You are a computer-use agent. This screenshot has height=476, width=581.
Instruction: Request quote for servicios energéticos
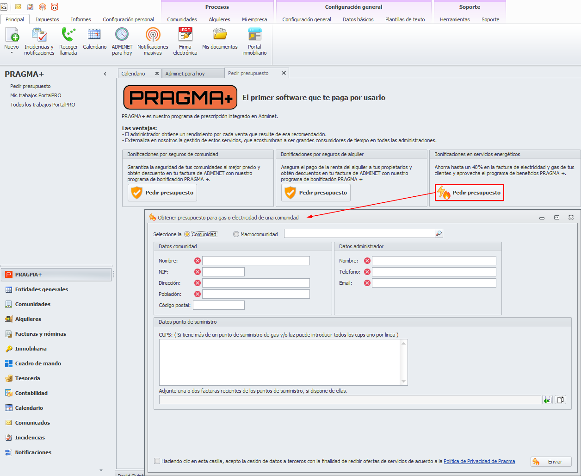[469, 193]
